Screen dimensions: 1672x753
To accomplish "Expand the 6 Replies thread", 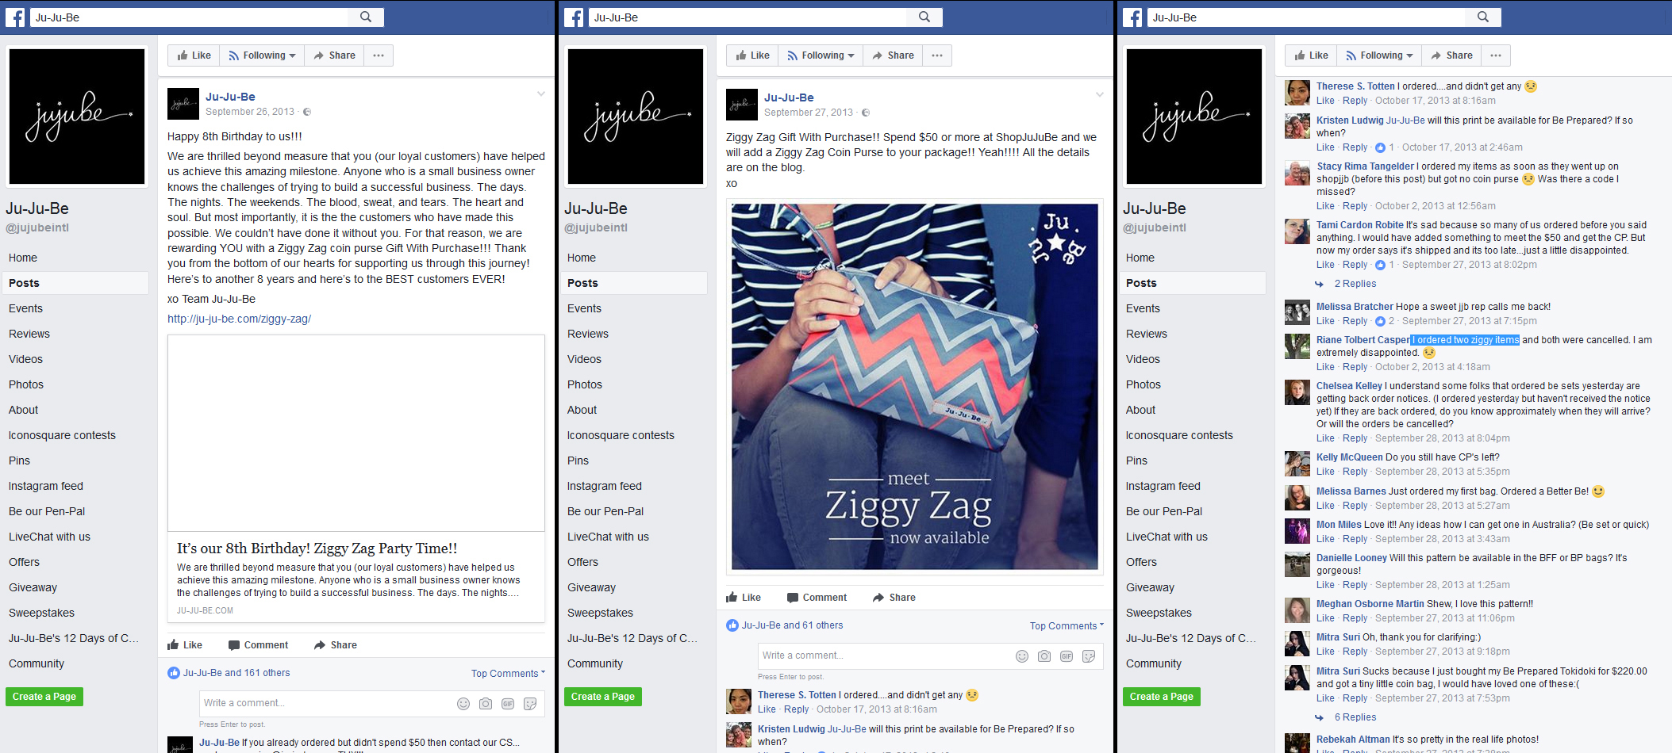I will point(1355,717).
